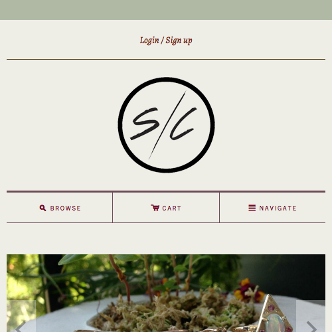Open the CART panel

pyautogui.click(x=166, y=208)
